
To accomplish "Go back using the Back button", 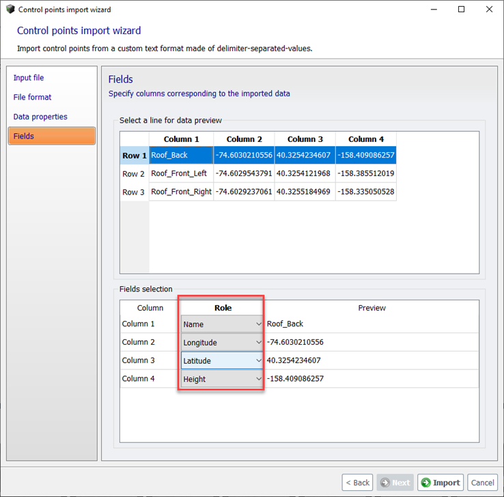I will 357,483.
